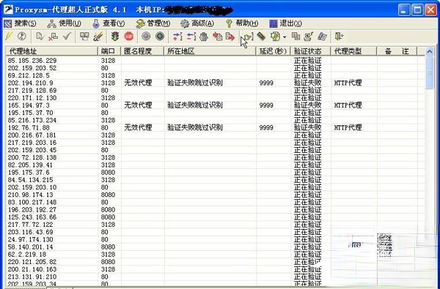Select proxy row 58.140.201.14
Screen dimensions: 440x289
pos(215,247)
